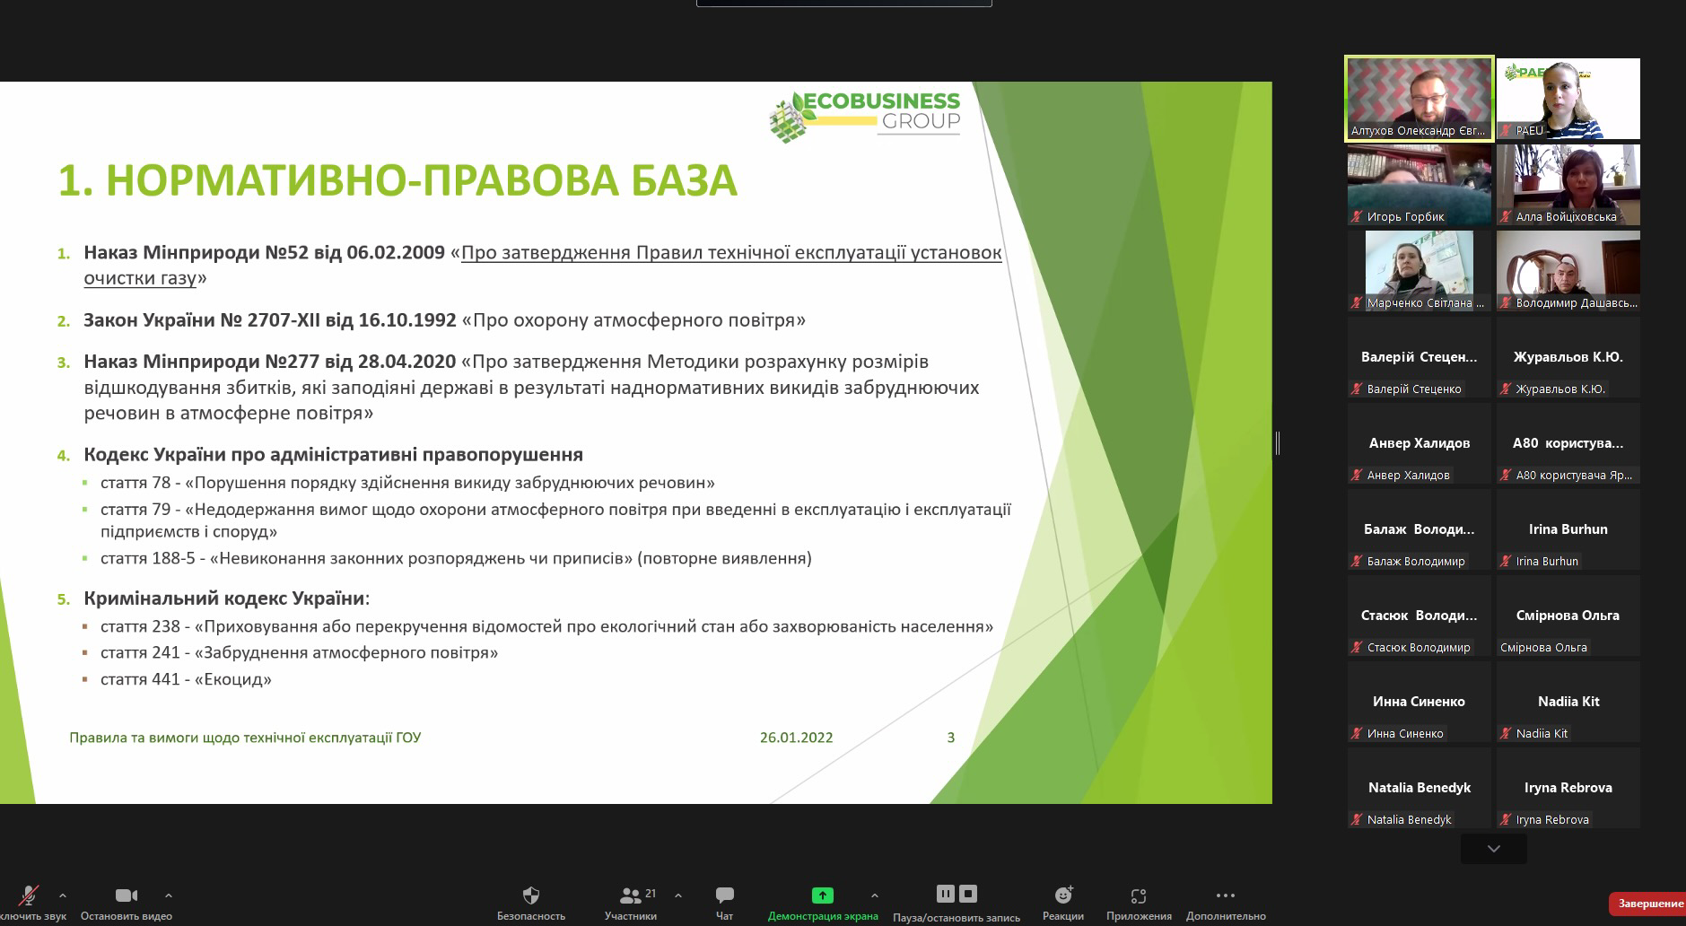Click the underlined Правил технічної експлуатації link
This screenshot has width=1686, height=926.
click(730, 253)
